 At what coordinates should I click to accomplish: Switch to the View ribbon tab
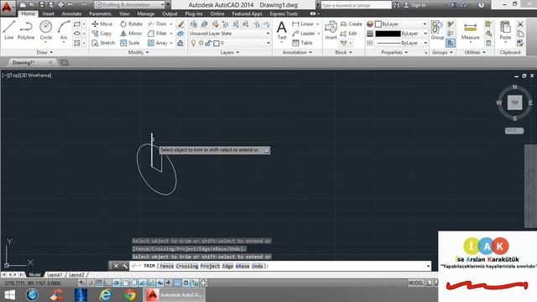pyautogui.click(x=124, y=13)
